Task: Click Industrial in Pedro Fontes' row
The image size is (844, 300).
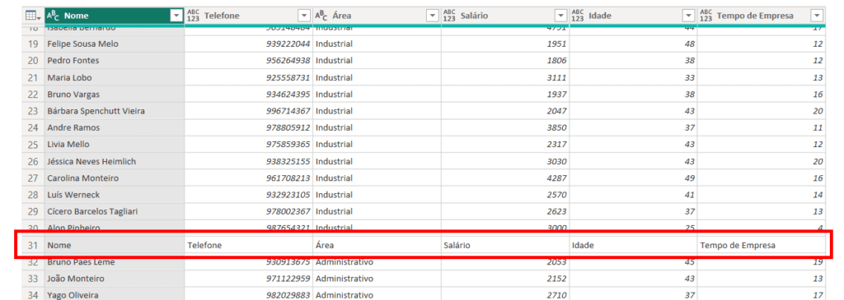Action: click(335, 61)
